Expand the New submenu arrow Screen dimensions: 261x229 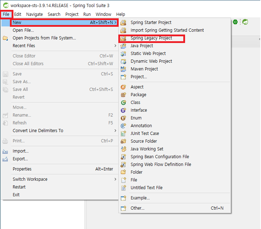115,23
